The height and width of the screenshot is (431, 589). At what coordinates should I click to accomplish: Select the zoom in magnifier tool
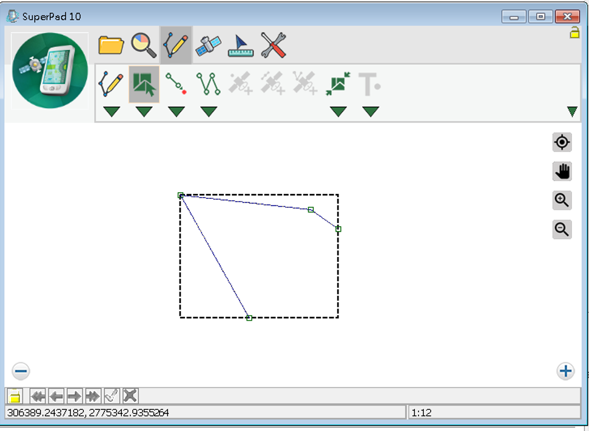562,200
